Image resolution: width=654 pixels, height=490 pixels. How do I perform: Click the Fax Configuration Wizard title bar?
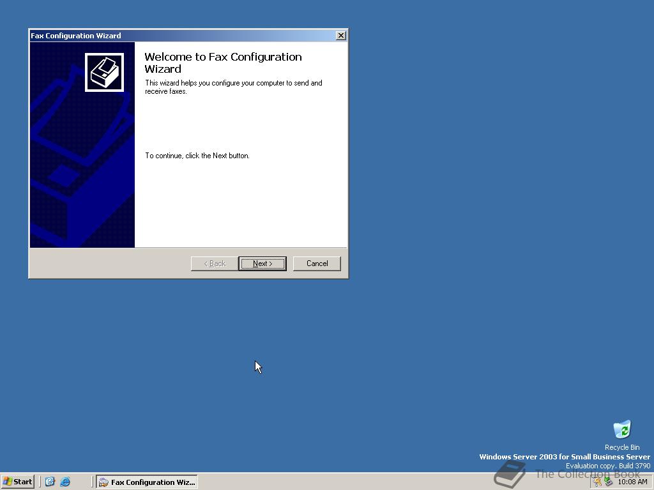[x=183, y=36]
